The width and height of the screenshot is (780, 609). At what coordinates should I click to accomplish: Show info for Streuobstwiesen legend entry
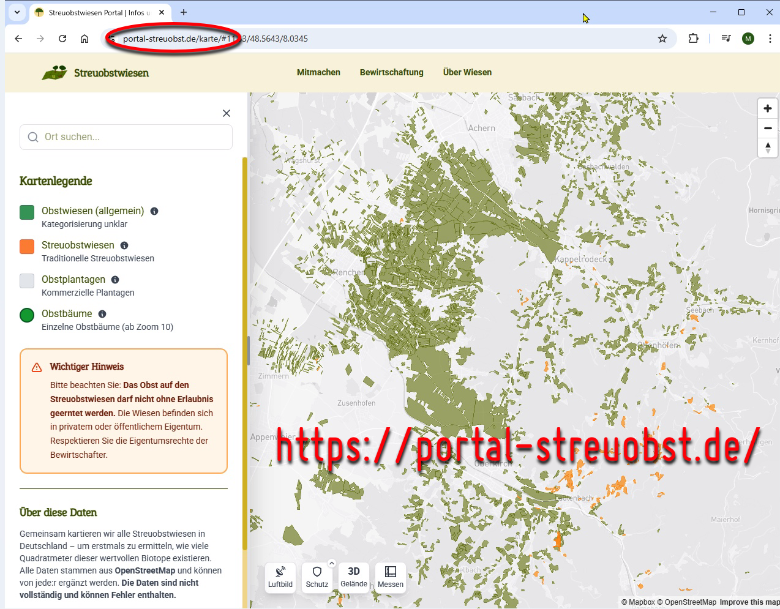(124, 245)
